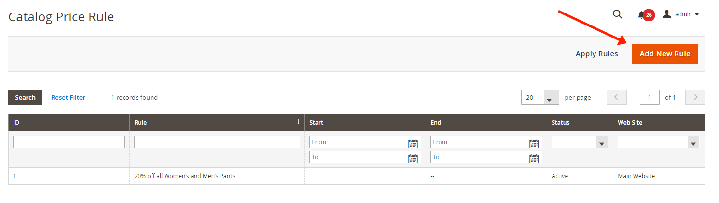Viewport: 719px width, 203px height.
Task: Open calendar for End From date
Action: point(534,142)
